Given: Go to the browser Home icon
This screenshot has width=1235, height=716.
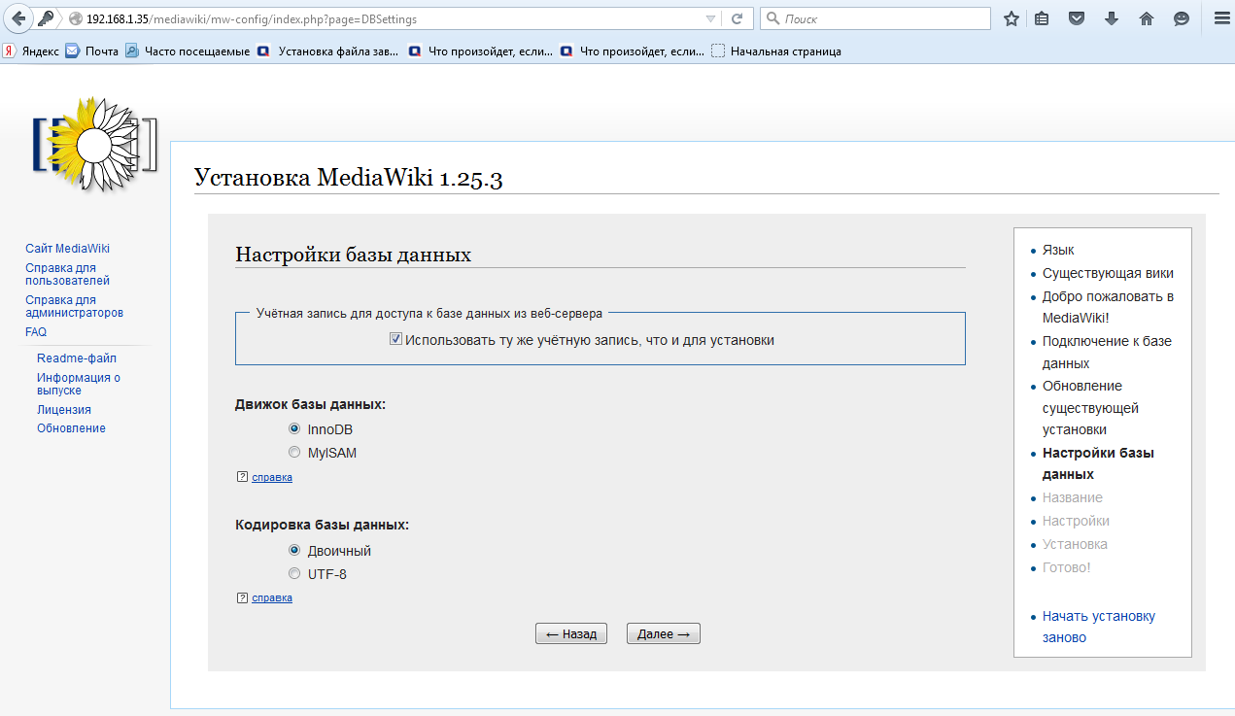Looking at the screenshot, I should 1147,18.
